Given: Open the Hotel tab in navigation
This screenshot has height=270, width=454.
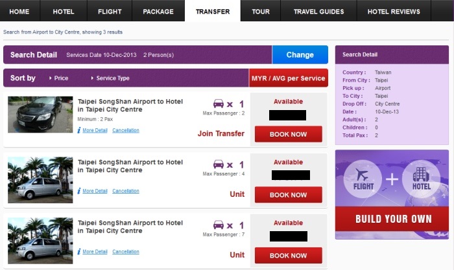Looking at the screenshot, I should click(x=64, y=11).
